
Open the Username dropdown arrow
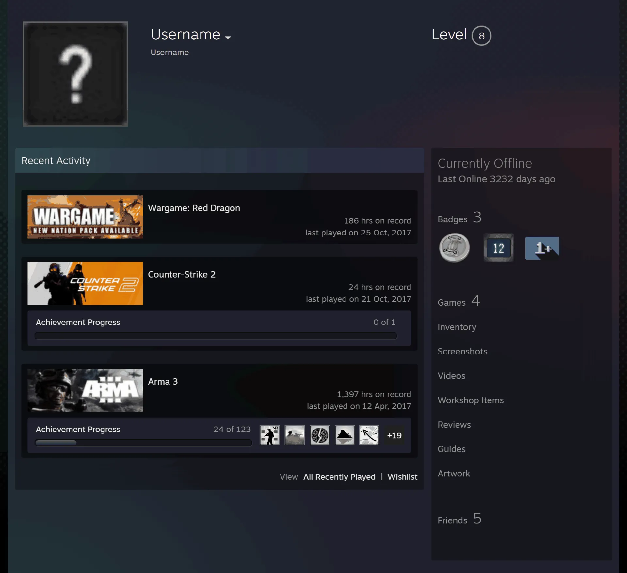228,38
